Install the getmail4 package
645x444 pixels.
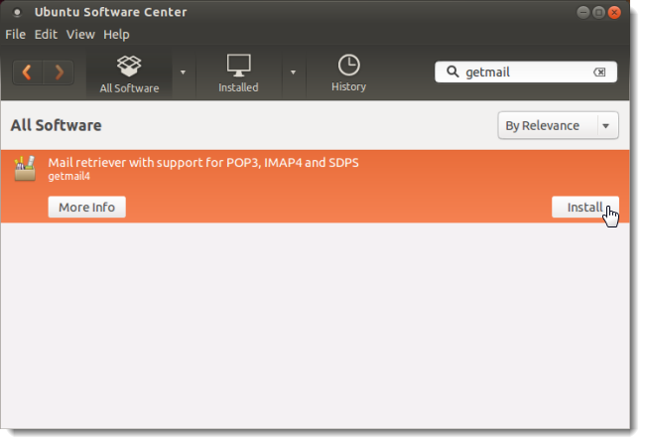[x=584, y=207]
